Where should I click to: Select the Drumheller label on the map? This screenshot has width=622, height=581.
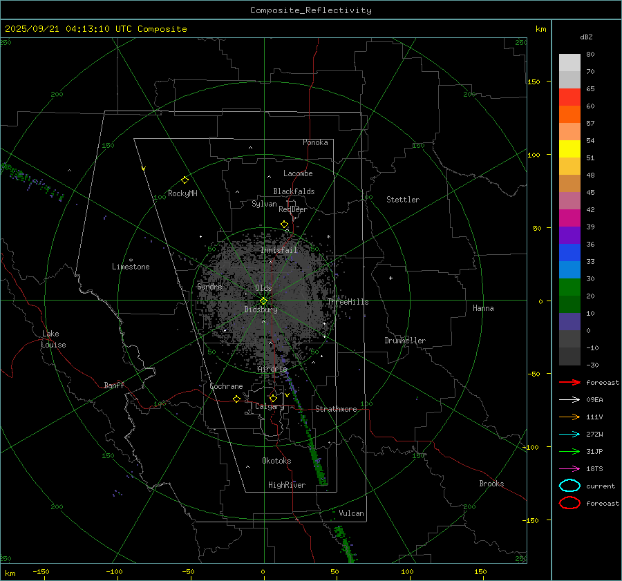[405, 341]
